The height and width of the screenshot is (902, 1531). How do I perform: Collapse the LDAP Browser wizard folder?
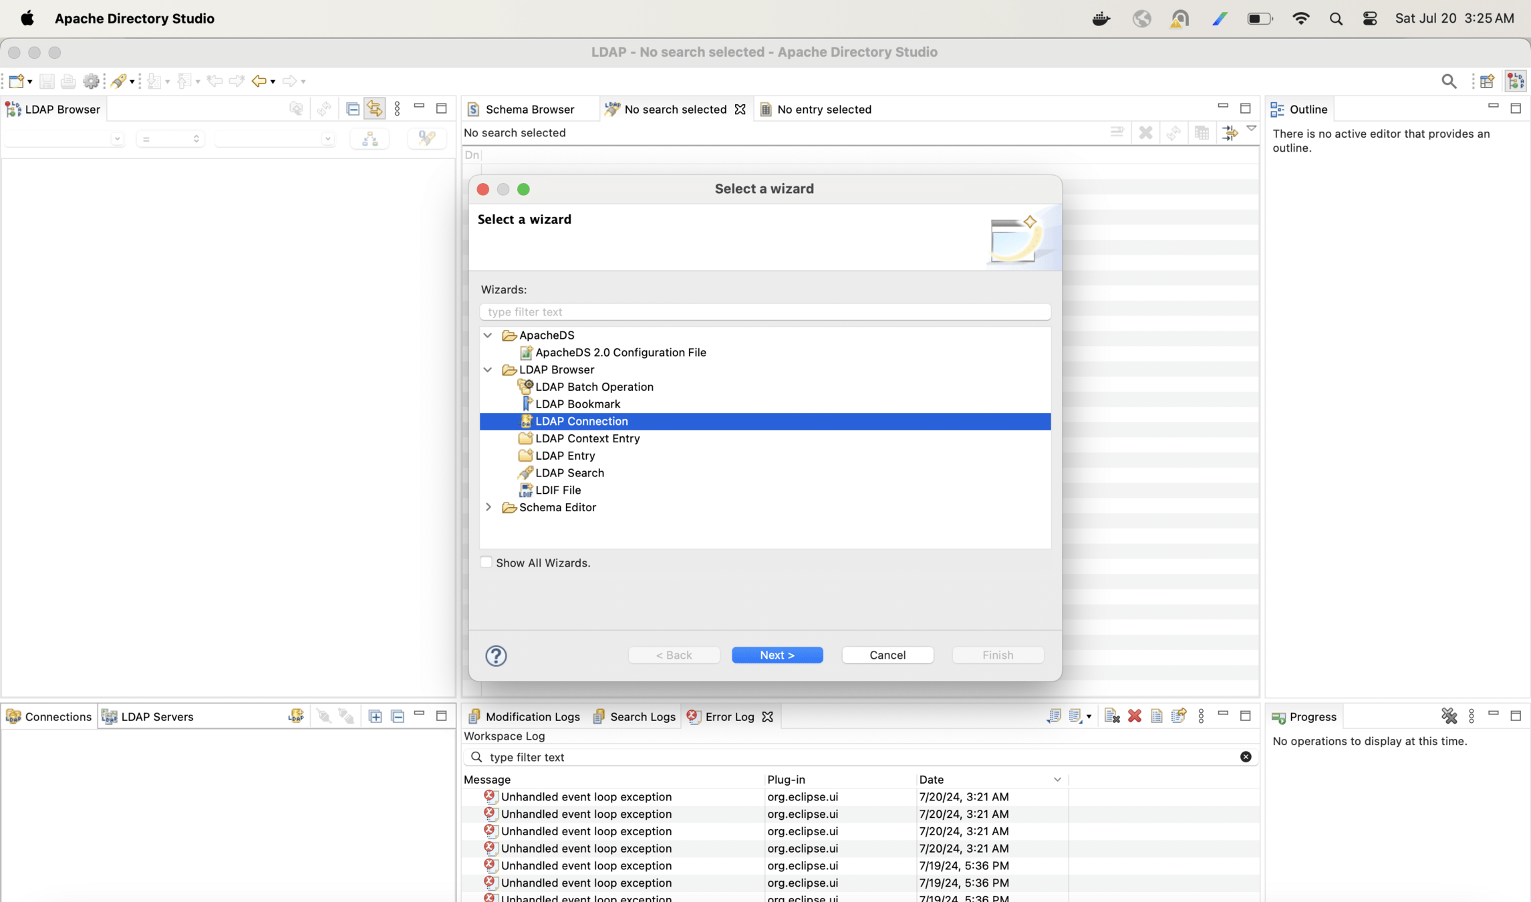click(x=488, y=369)
